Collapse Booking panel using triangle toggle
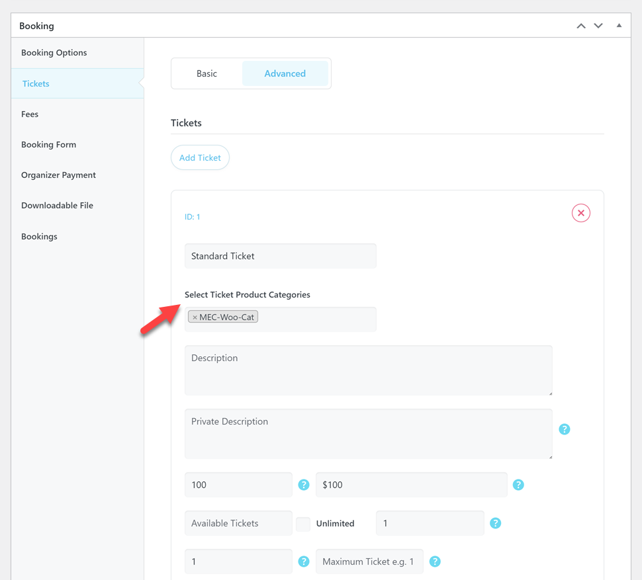 [x=619, y=26]
